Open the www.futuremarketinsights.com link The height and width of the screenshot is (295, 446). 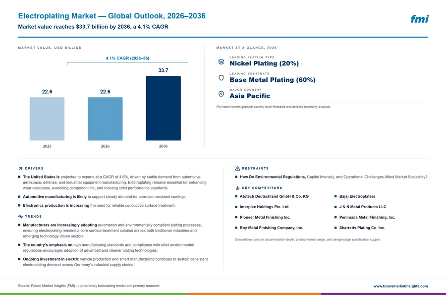point(400,286)
